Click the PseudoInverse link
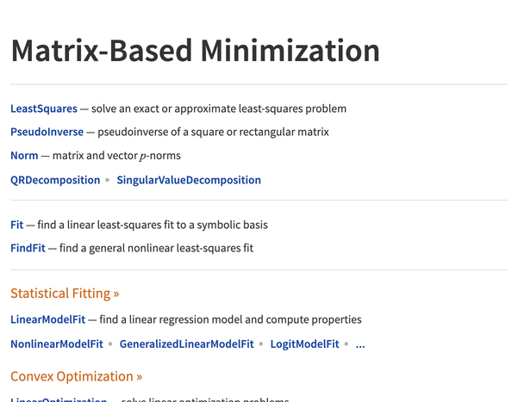The image size is (518, 402). (x=47, y=133)
